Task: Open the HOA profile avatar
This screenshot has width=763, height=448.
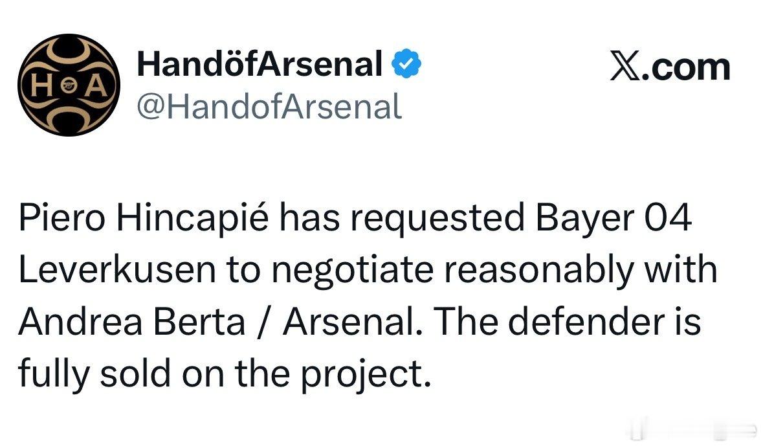Action: coord(69,85)
